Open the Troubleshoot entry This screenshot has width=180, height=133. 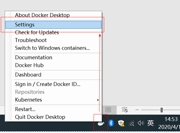click(x=53, y=40)
